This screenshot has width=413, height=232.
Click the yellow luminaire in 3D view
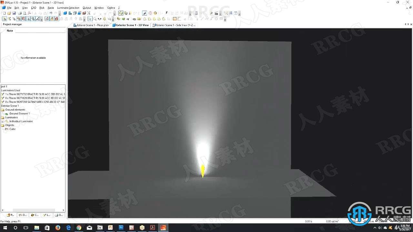203,171
